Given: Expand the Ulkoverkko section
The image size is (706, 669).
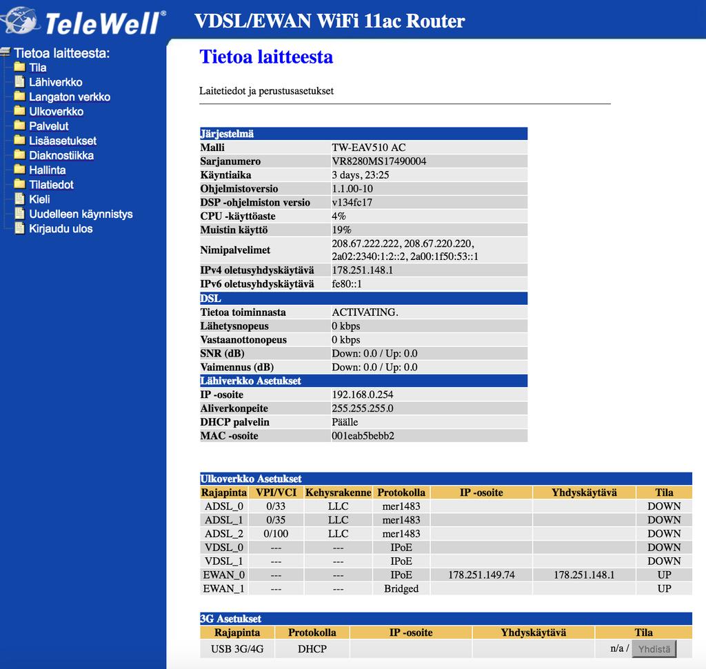Looking at the screenshot, I should (57, 111).
